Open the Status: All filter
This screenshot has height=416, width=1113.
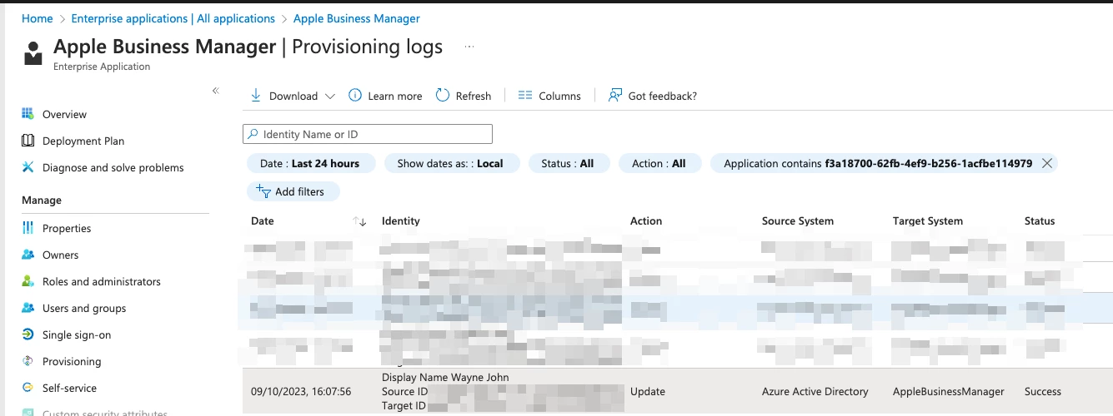coord(568,164)
